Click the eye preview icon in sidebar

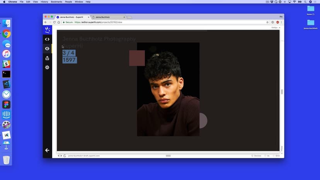(47, 49)
